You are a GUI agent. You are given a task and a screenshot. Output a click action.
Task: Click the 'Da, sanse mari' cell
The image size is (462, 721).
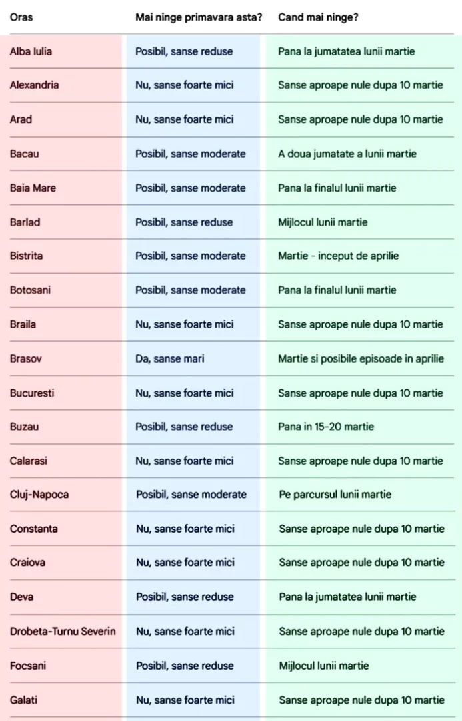[170, 358]
